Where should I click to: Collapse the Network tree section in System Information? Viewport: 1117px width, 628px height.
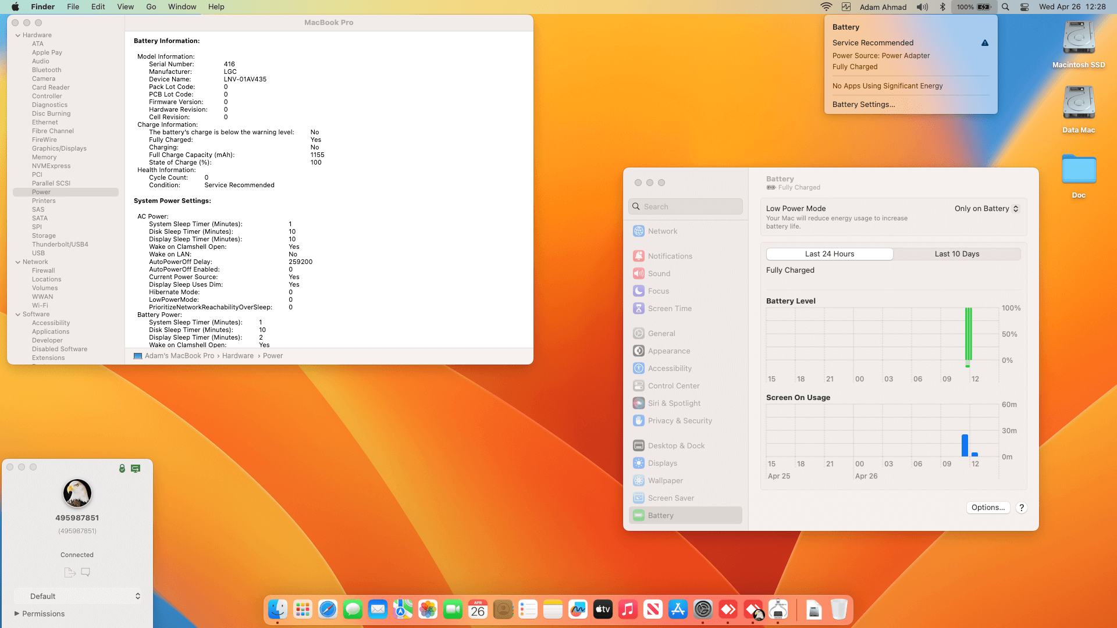18,262
